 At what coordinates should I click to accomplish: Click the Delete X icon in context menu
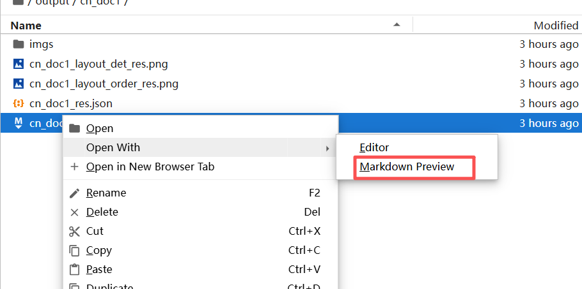coord(74,212)
